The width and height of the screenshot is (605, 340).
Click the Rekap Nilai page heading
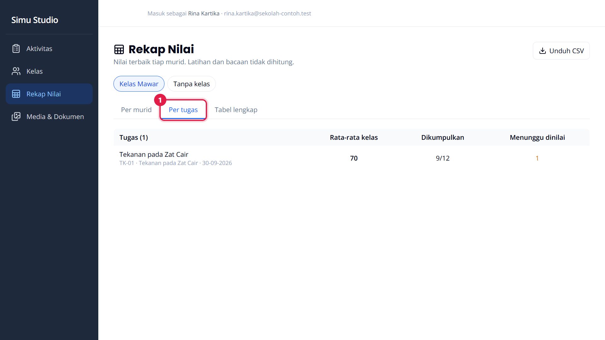coord(161,49)
